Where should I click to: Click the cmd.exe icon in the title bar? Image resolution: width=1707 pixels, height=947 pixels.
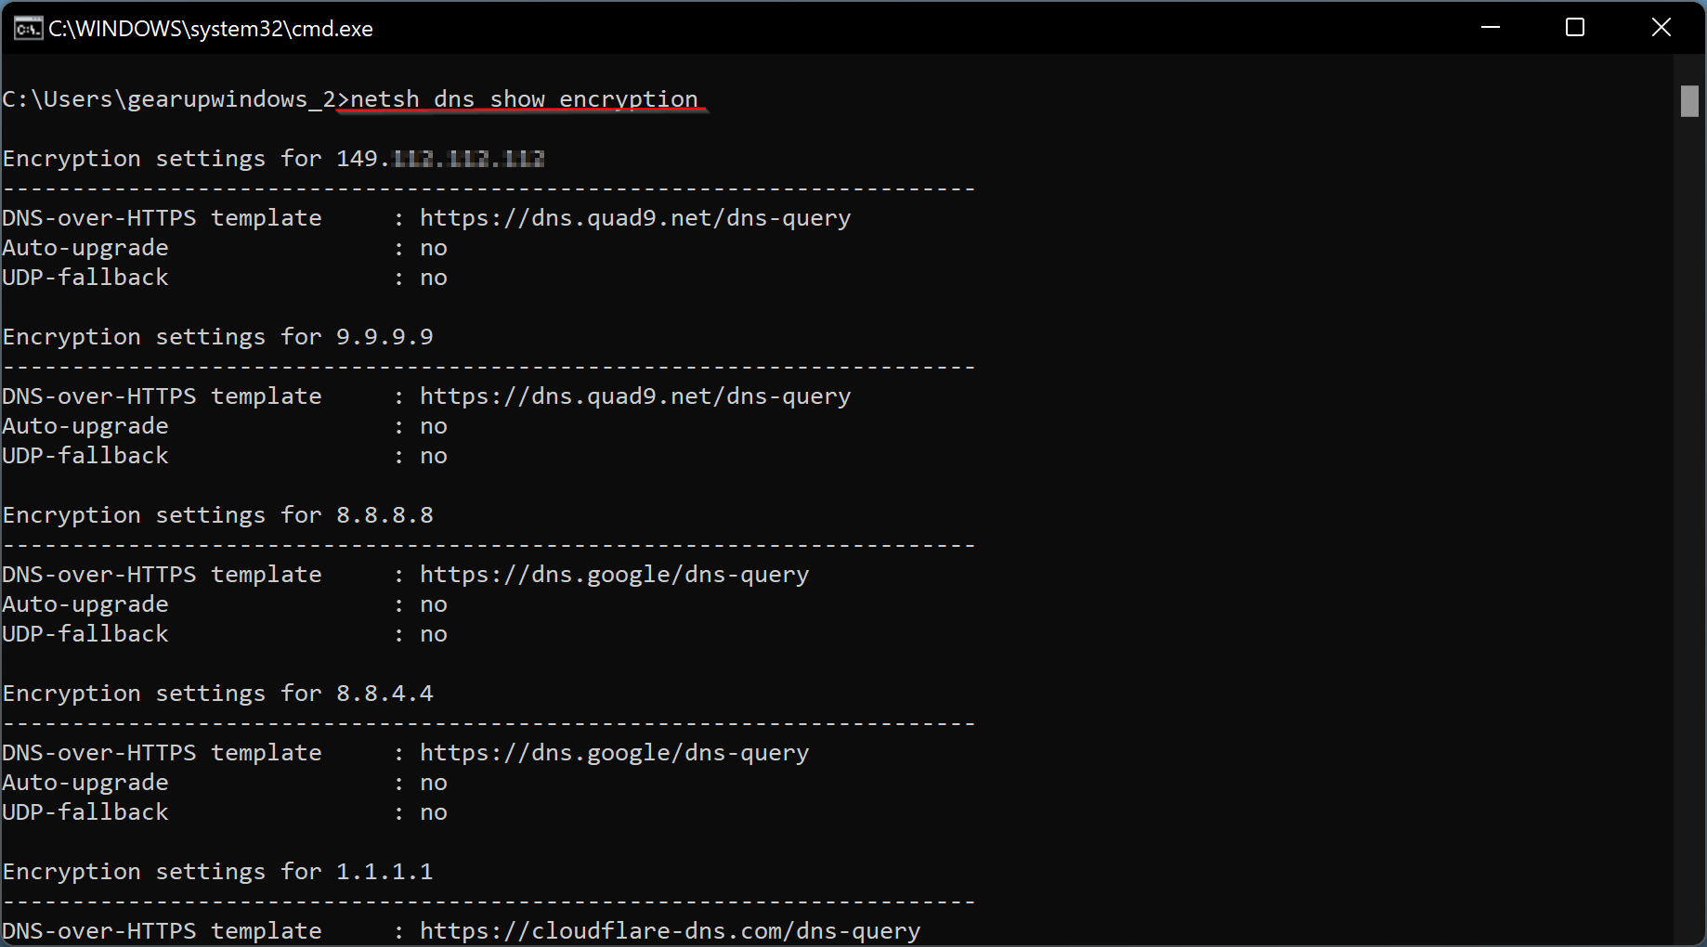coord(28,29)
